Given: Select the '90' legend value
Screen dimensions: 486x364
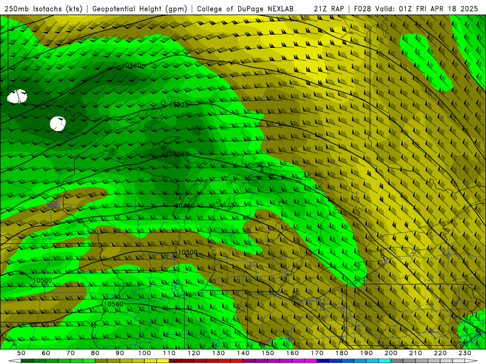Looking at the screenshot, I should (120, 353).
